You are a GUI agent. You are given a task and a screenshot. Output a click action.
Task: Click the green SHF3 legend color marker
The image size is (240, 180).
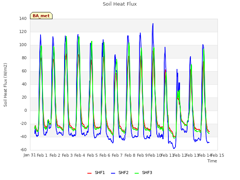[x=136, y=173]
